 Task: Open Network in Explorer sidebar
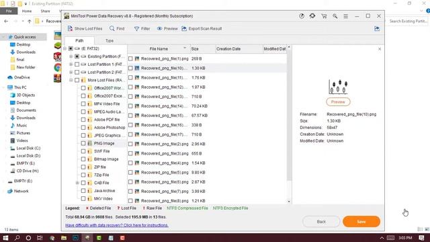pyautogui.click(x=18, y=191)
